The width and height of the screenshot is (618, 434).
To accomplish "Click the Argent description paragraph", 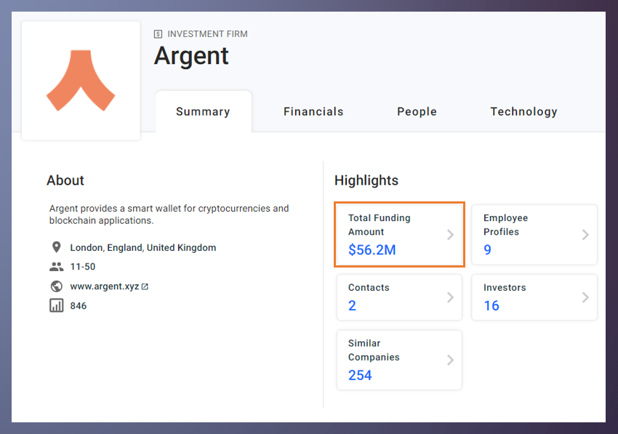I will 169,214.
